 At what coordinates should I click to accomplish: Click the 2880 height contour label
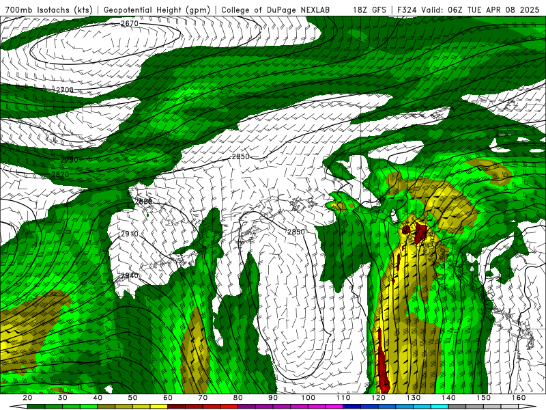pos(143,202)
